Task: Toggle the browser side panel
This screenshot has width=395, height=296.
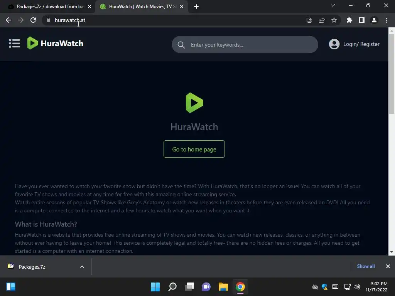Action: coord(362,20)
